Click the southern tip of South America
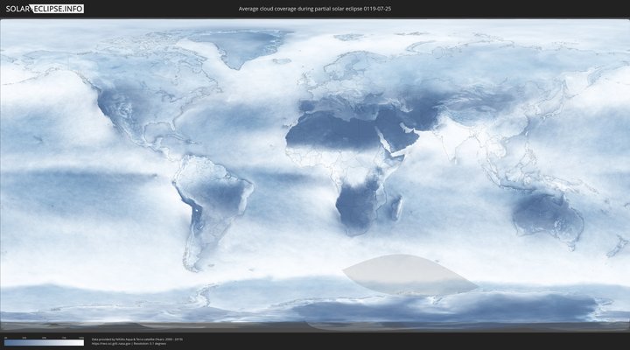Viewport: 630px width, 350px height. pos(190,262)
